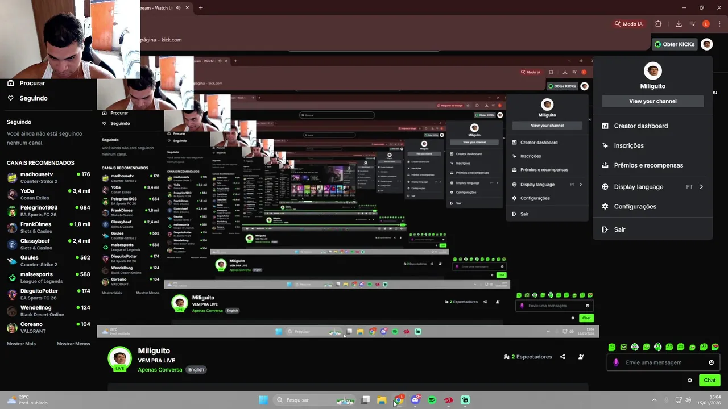The height and width of the screenshot is (409, 728).
Task: Open FrankDimes channel in the outermost sidebar
Action: pos(48,227)
